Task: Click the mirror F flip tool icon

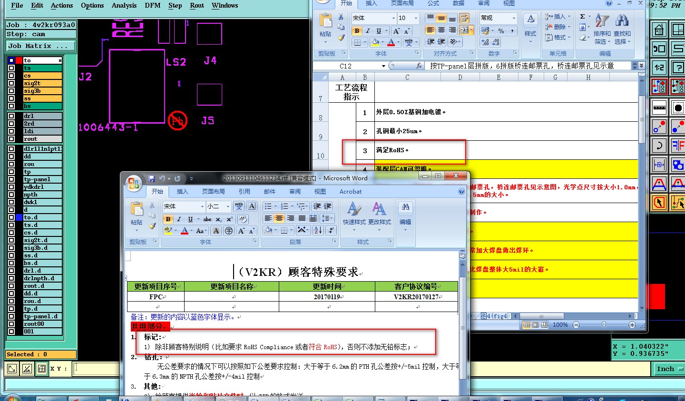Action: [677, 145]
